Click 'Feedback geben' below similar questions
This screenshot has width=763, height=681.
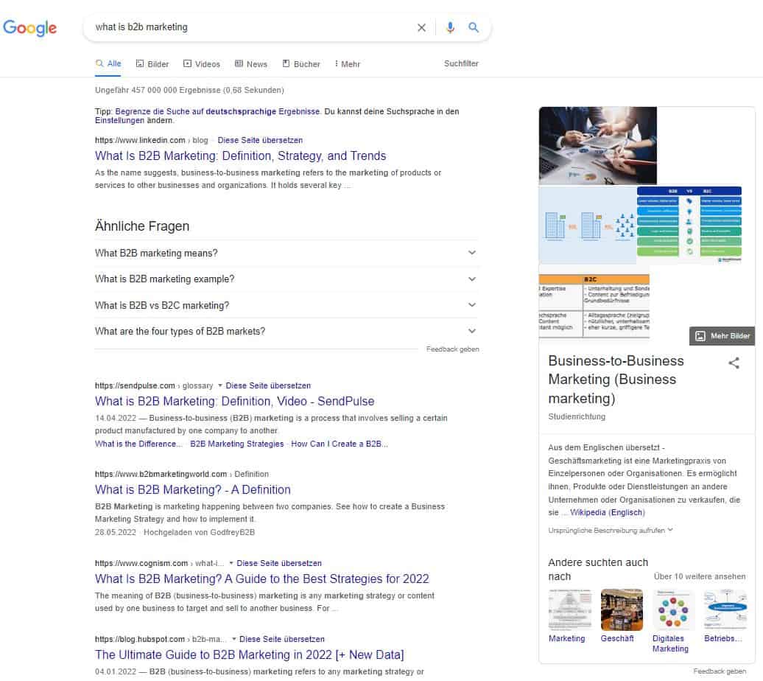(452, 349)
